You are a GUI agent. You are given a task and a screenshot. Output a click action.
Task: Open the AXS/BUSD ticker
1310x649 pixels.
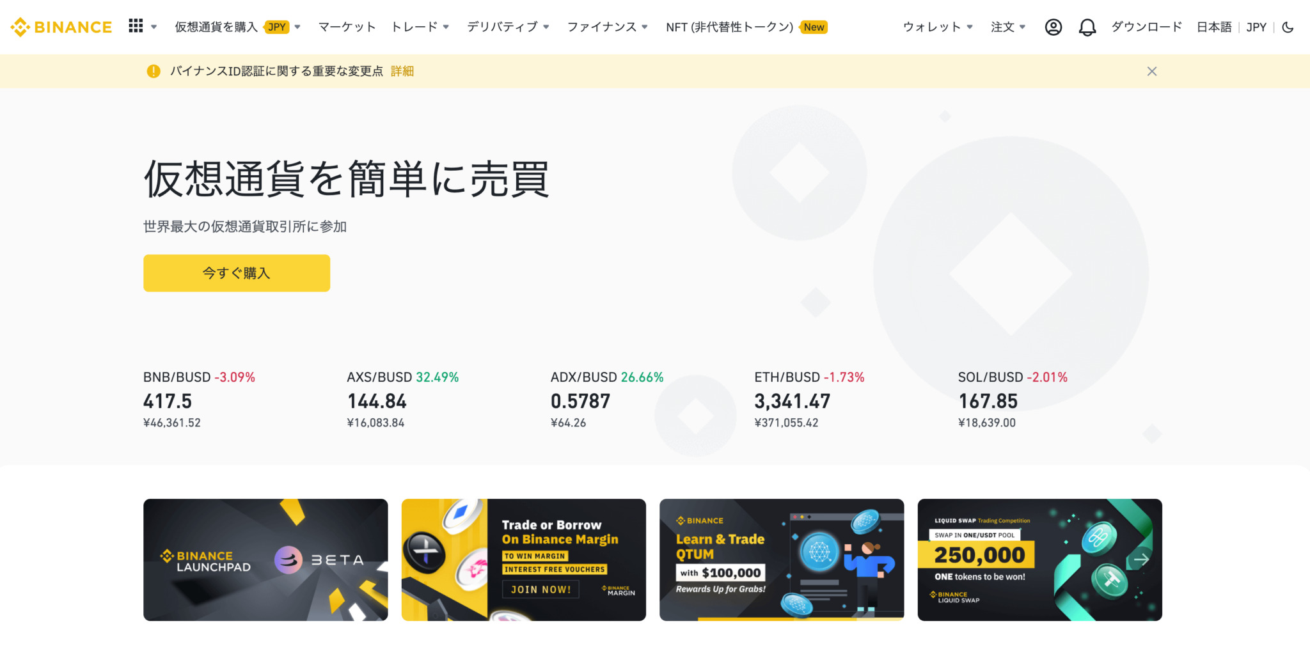(x=403, y=400)
